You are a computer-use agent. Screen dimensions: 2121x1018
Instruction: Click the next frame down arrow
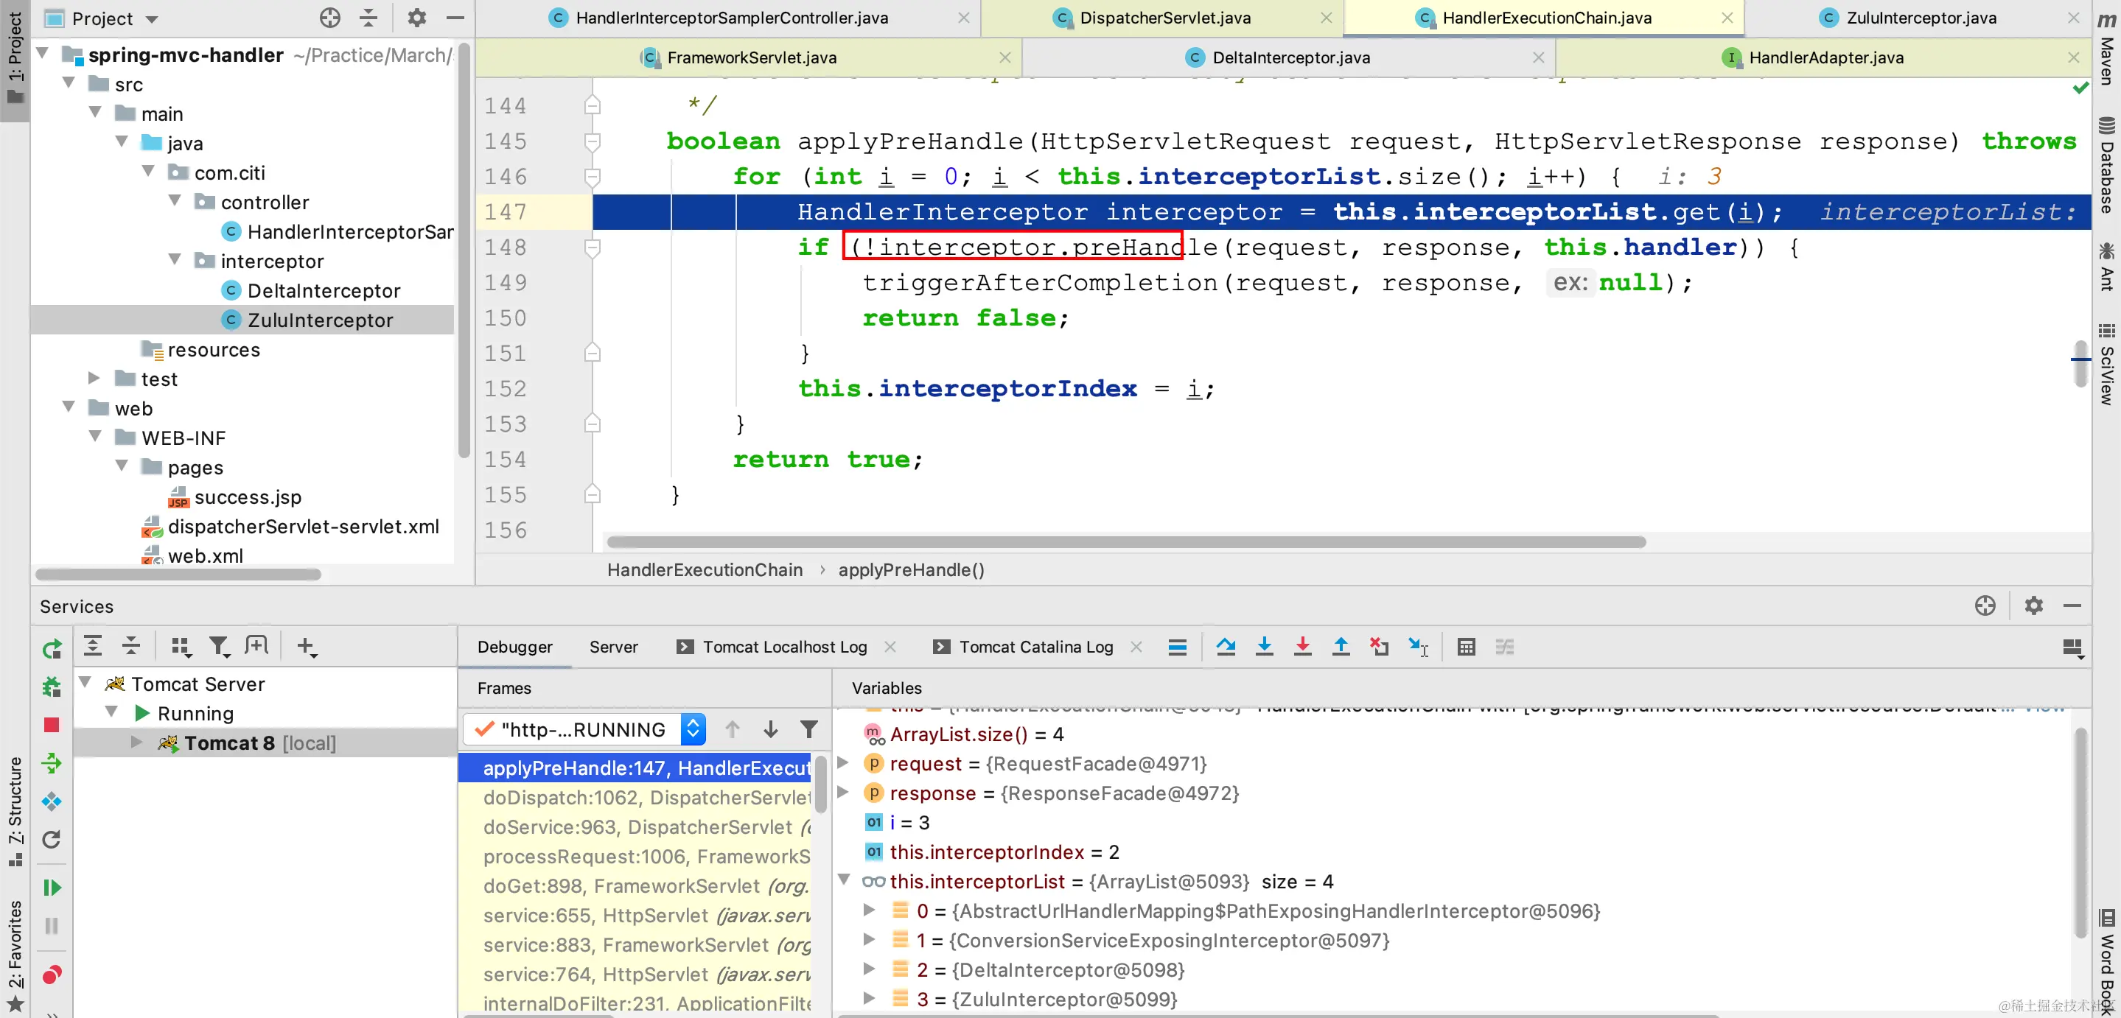point(771,729)
